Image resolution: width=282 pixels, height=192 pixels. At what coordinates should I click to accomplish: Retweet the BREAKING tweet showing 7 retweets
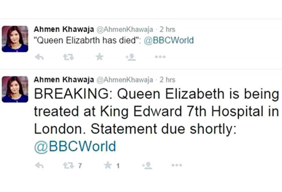click(x=69, y=166)
